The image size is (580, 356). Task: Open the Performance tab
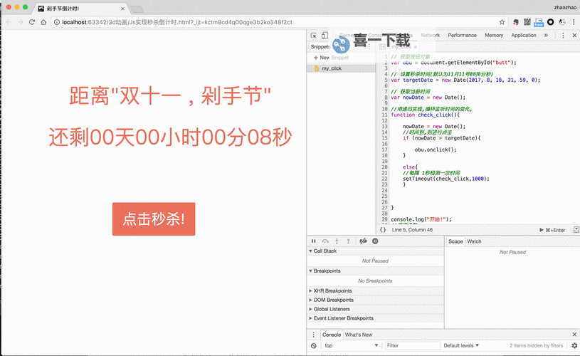(462, 35)
